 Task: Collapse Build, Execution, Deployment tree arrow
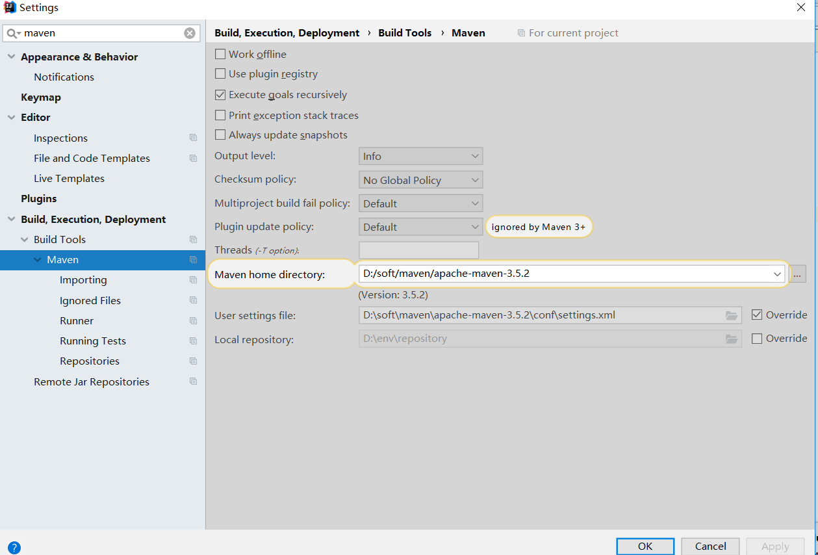11,219
